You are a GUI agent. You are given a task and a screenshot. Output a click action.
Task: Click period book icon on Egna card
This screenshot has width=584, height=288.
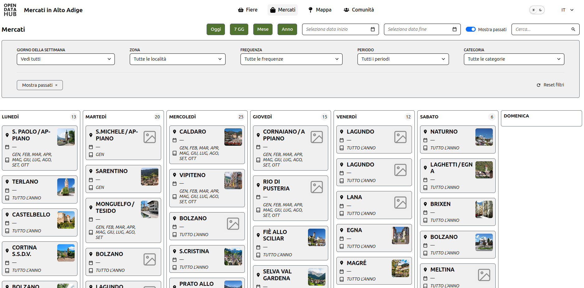(342, 246)
